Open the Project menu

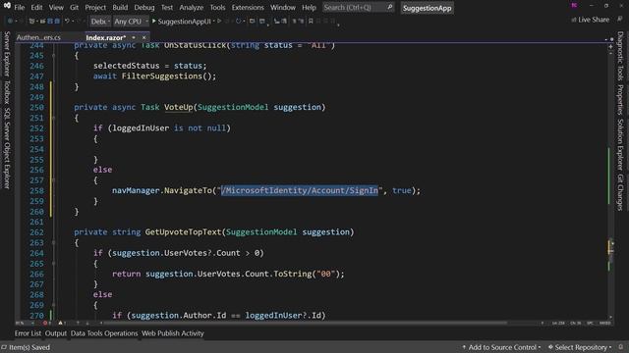click(x=95, y=7)
